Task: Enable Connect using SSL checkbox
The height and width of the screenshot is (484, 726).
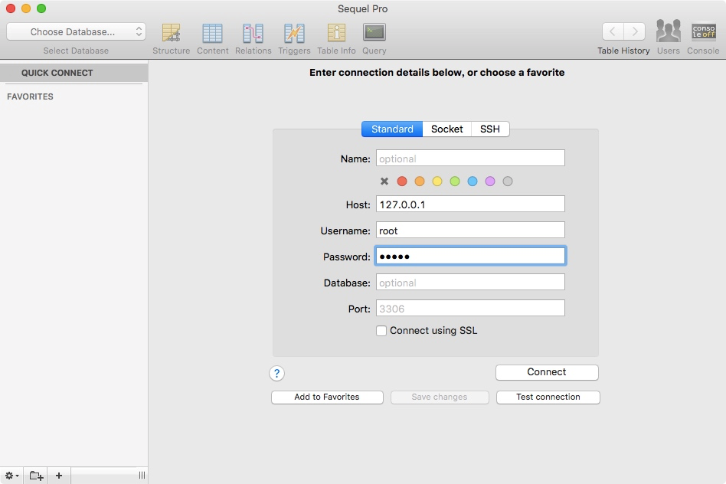Action: [381, 331]
